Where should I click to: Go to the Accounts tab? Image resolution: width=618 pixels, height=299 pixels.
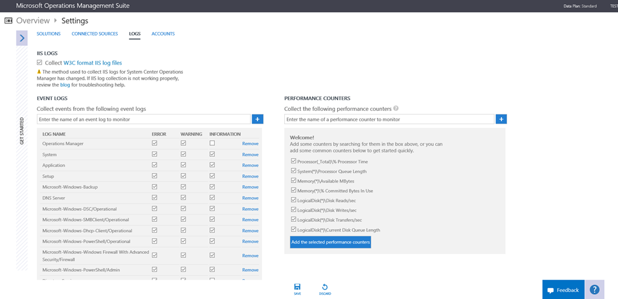pos(163,34)
